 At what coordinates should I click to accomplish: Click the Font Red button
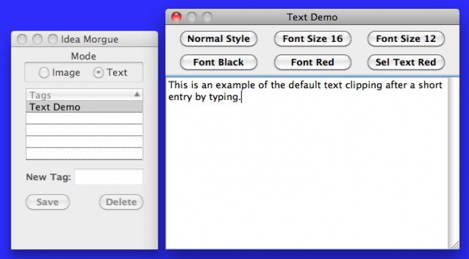pyautogui.click(x=312, y=63)
